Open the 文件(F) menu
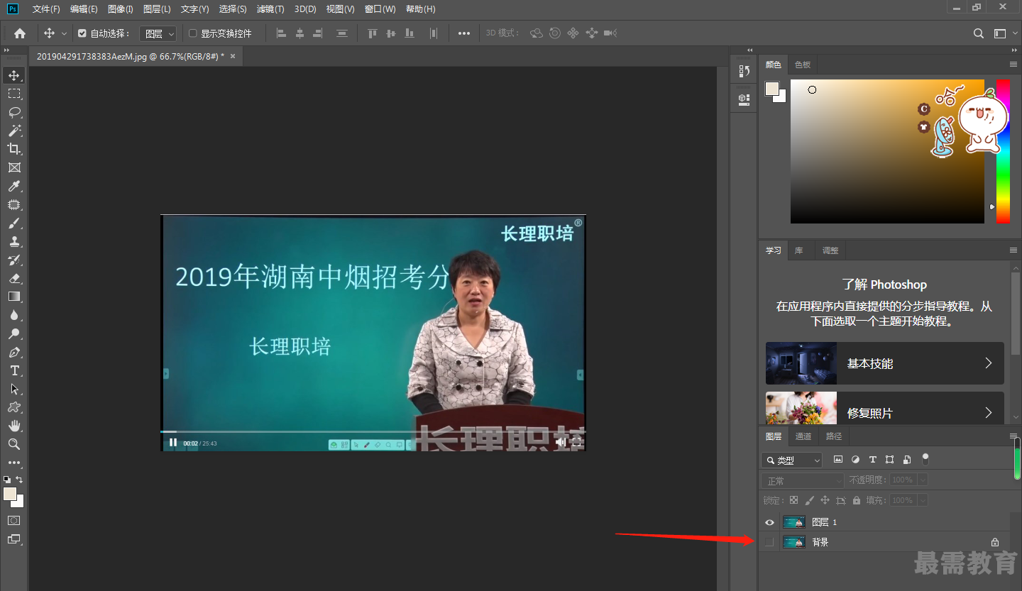Image resolution: width=1022 pixels, height=591 pixels. [x=46, y=9]
